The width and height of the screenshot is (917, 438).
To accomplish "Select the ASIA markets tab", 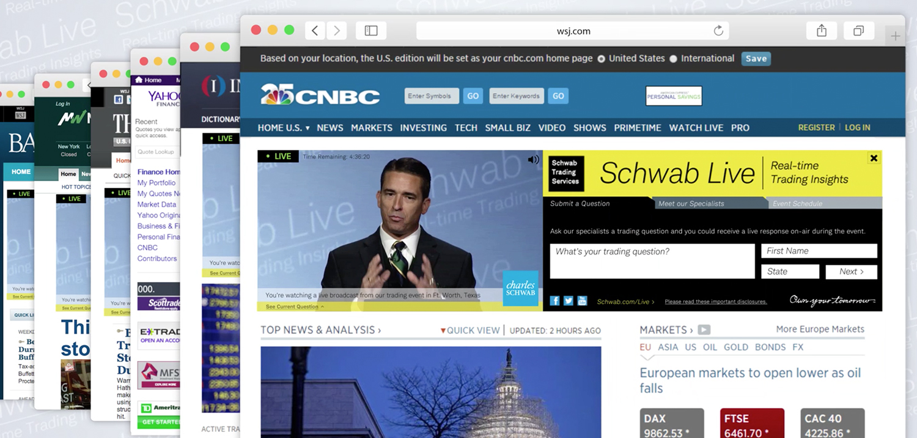I will click(x=668, y=347).
